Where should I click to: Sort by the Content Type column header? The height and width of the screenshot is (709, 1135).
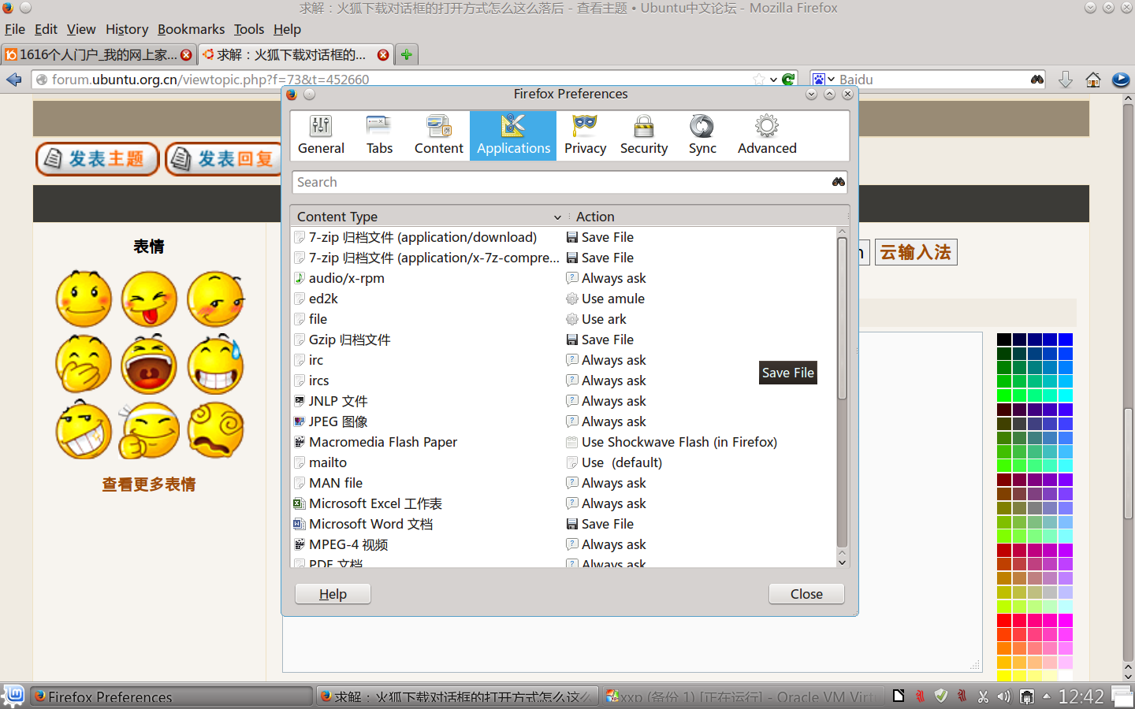pos(429,216)
